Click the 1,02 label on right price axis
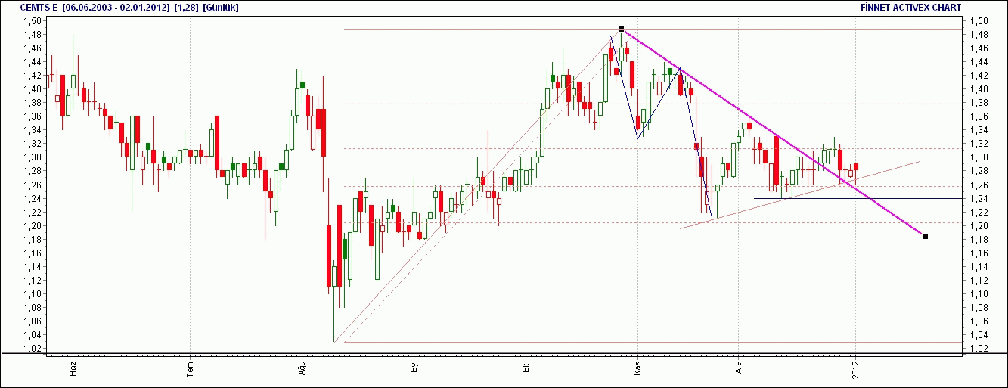This screenshot has height=388, width=1008. [x=979, y=349]
